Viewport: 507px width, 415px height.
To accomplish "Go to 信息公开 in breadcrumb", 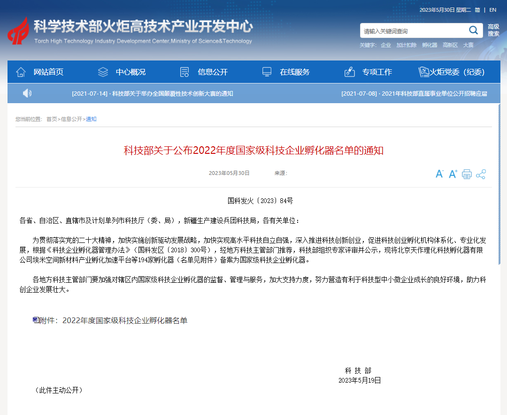I will pyautogui.click(x=71, y=119).
